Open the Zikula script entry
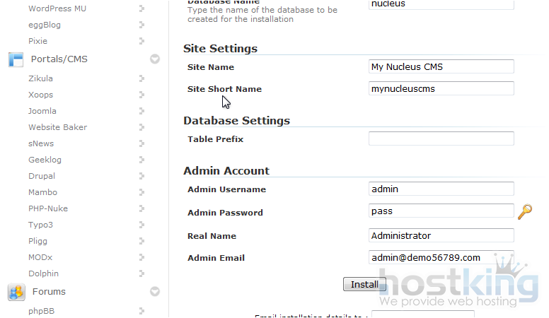Screen dimensions: 549x318 tap(40, 78)
